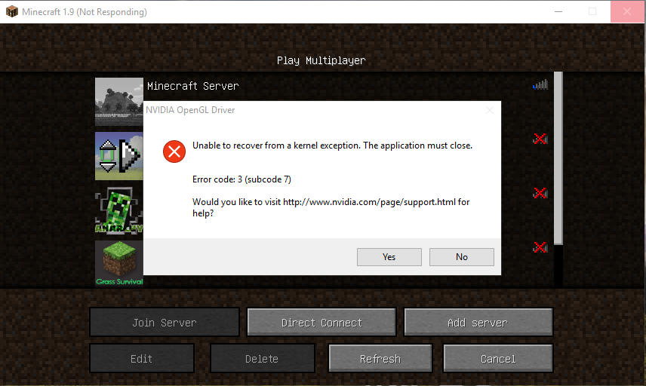
Task: Select the server with arrow icons thumbnail
Action: pos(119,156)
